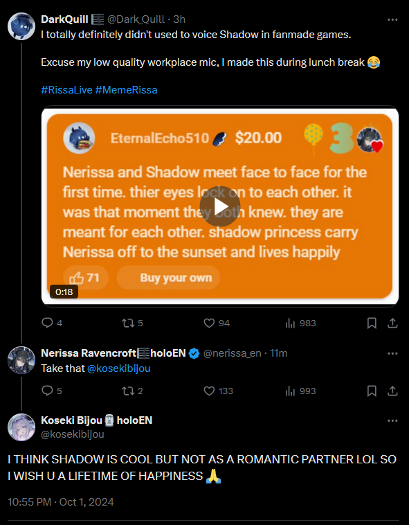Share DarkQuill's tweet via share icon
The height and width of the screenshot is (525, 409).
(392, 323)
